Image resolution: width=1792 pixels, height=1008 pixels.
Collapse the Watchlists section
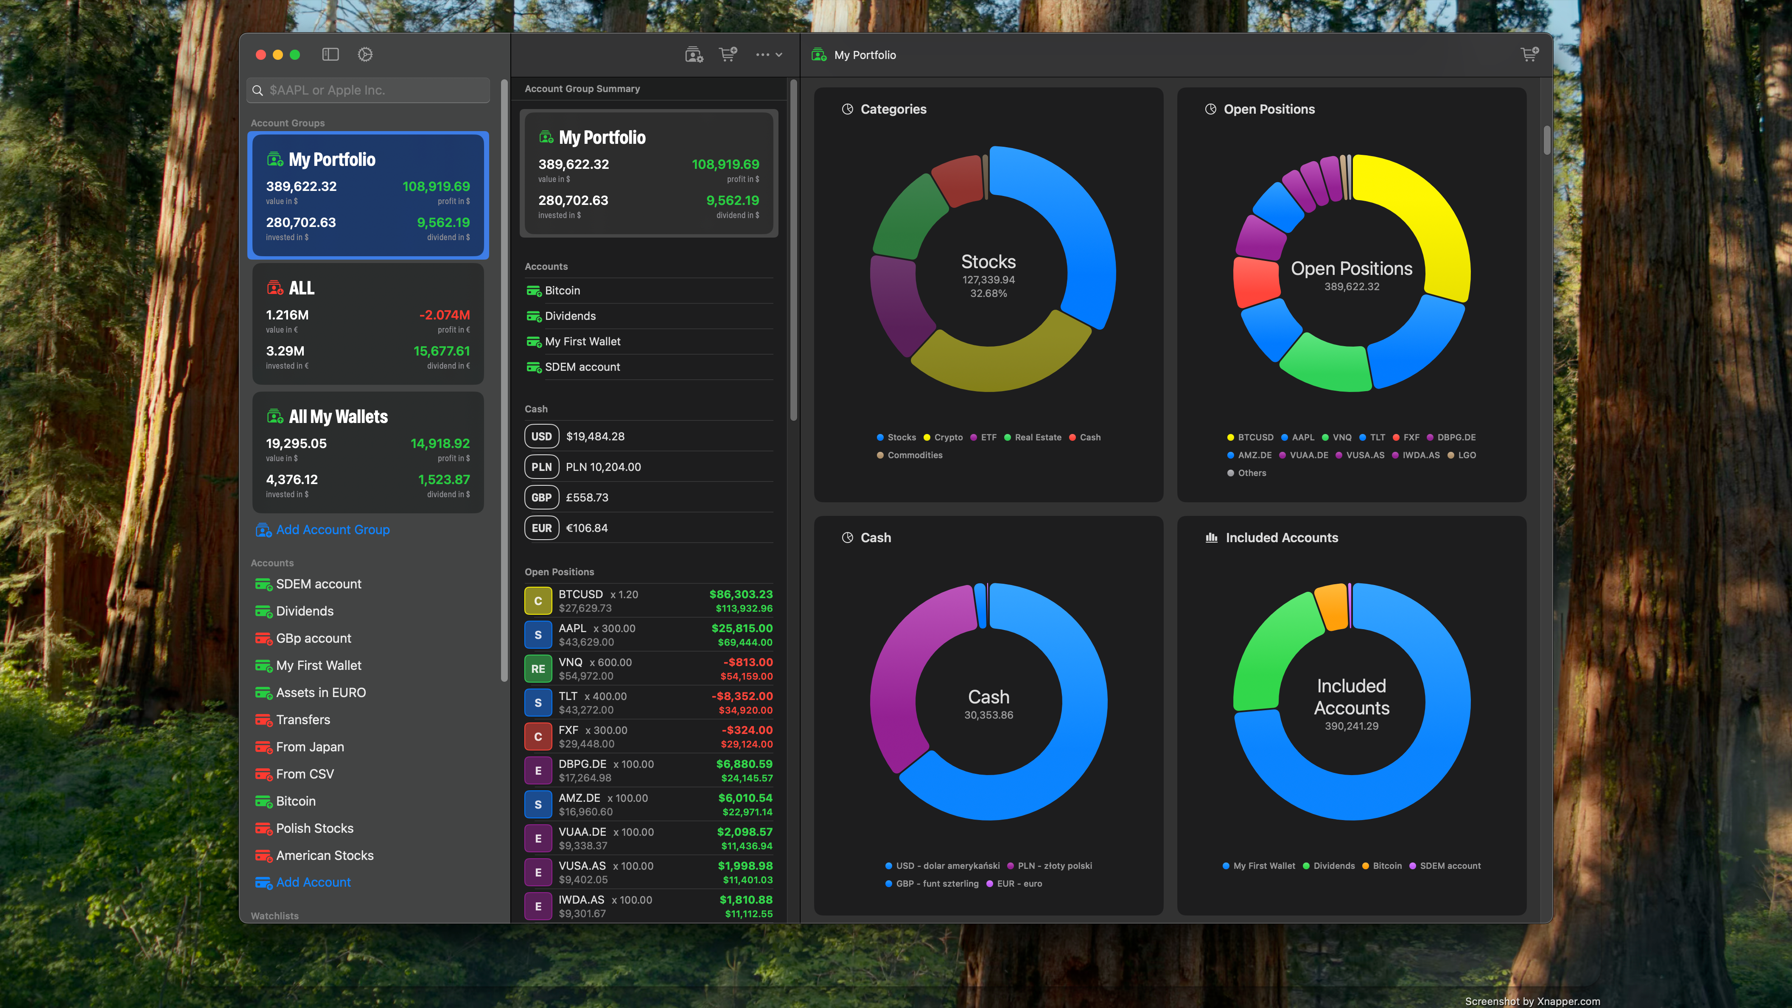click(274, 916)
